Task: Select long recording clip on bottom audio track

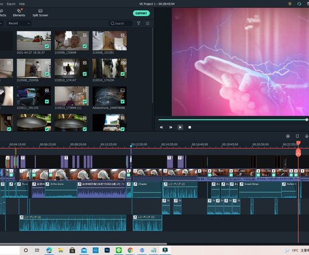Action: [x=73, y=223]
